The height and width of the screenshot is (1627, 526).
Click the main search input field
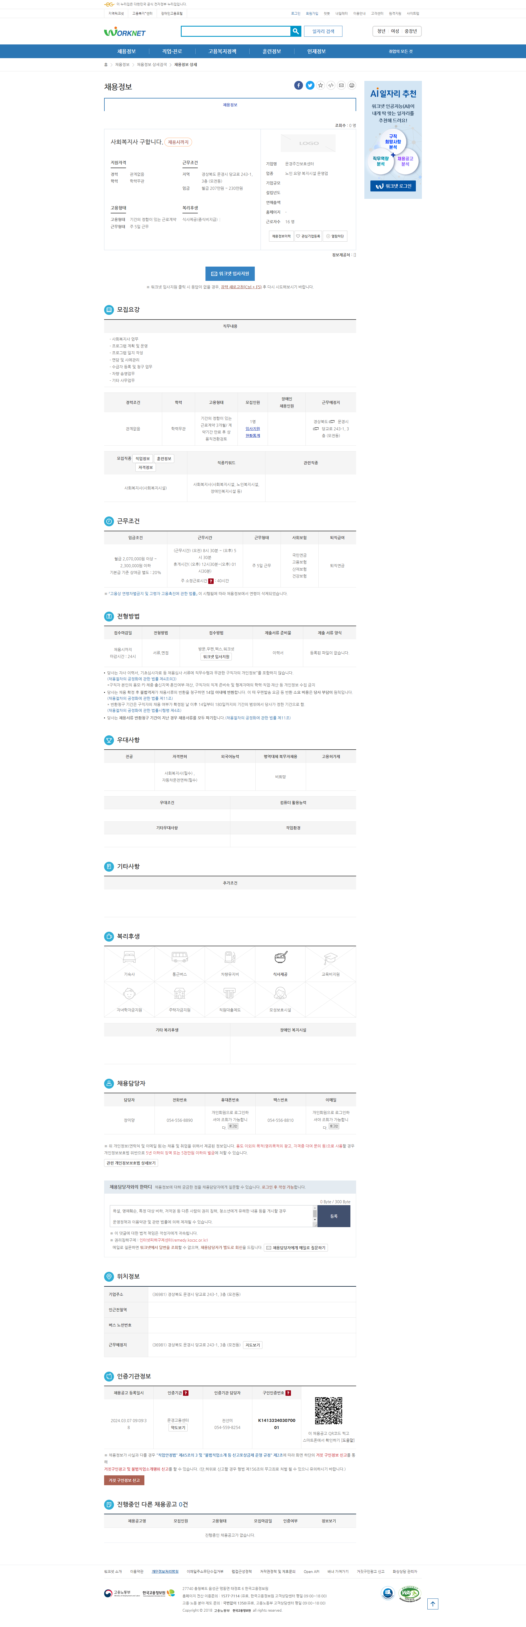click(236, 31)
